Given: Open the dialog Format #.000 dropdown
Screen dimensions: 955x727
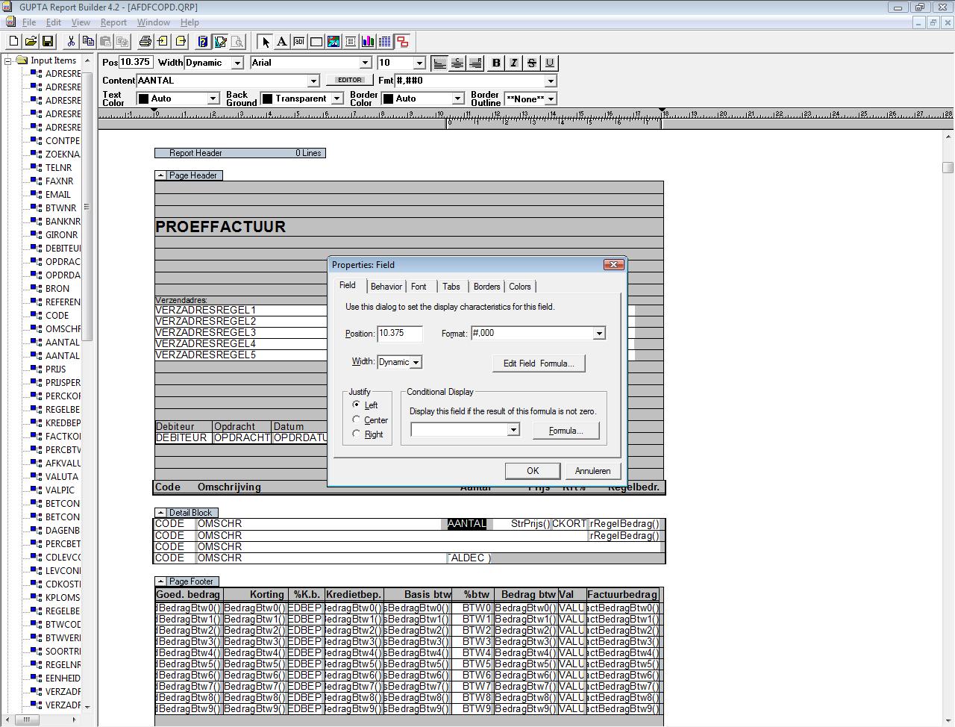Looking at the screenshot, I should point(598,334).
